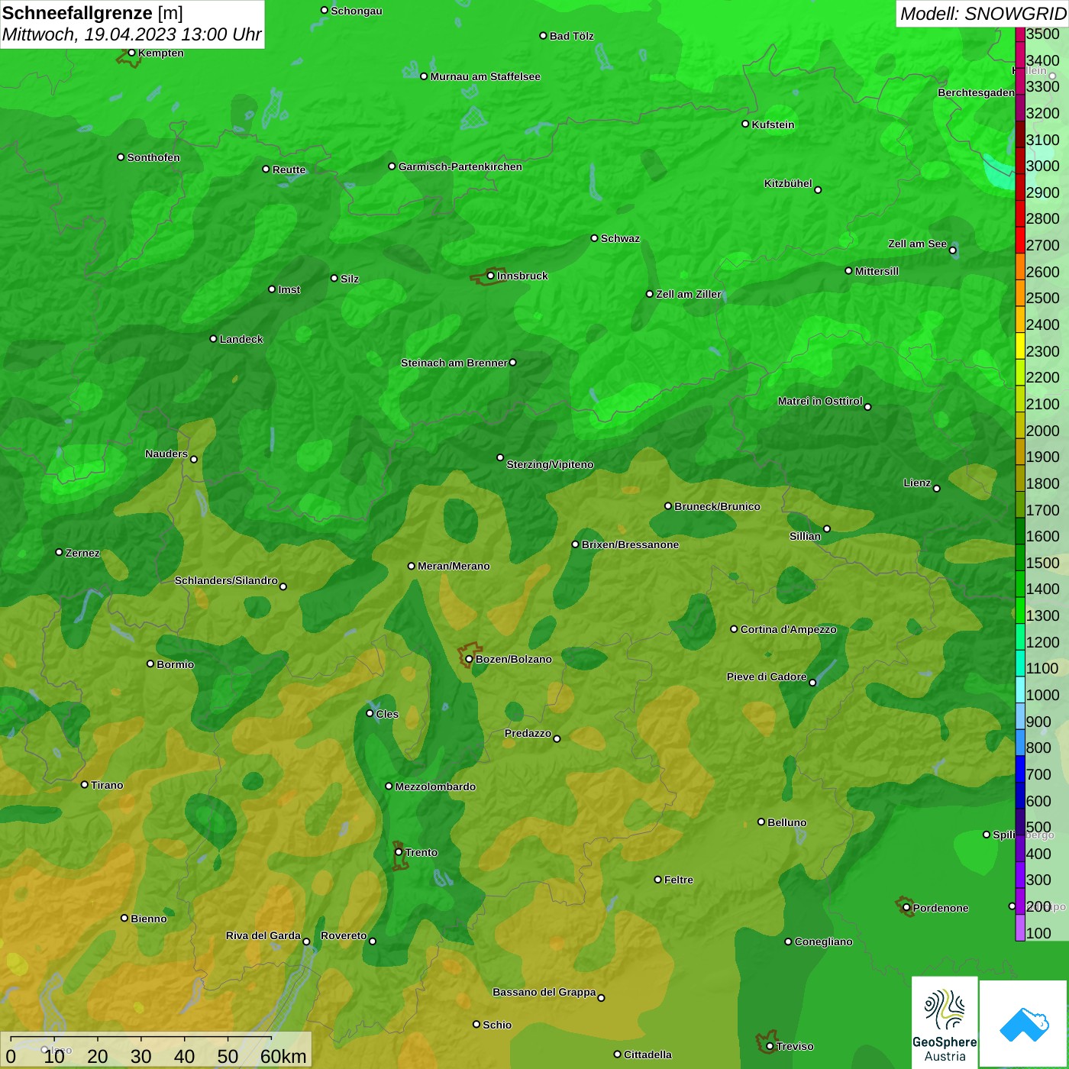Click the "1000" legend value
This screenshot has height=1069, width=1069.
point(1043,695)
